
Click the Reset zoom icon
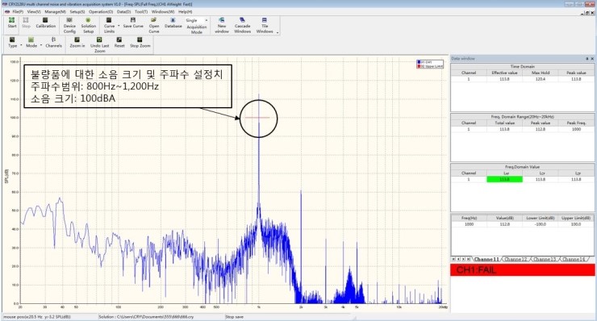tap(119, 42)
